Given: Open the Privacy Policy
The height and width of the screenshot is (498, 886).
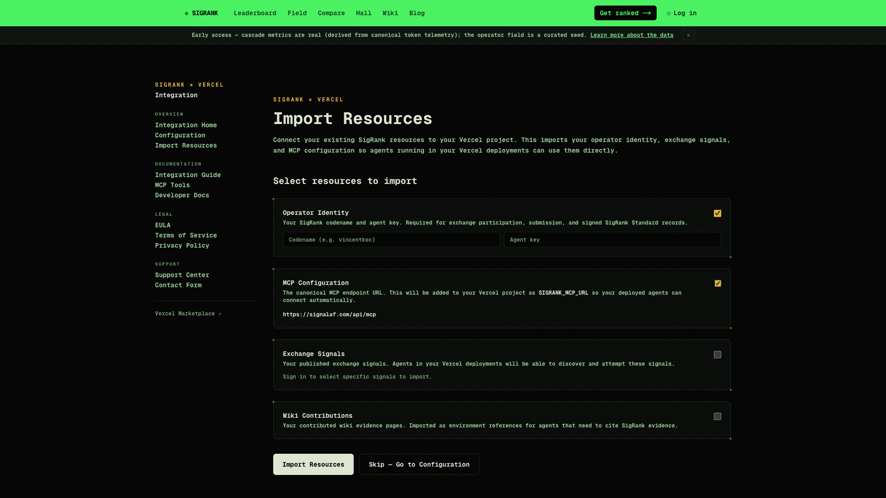Looking at the screenshot, I should click(182, 245).
